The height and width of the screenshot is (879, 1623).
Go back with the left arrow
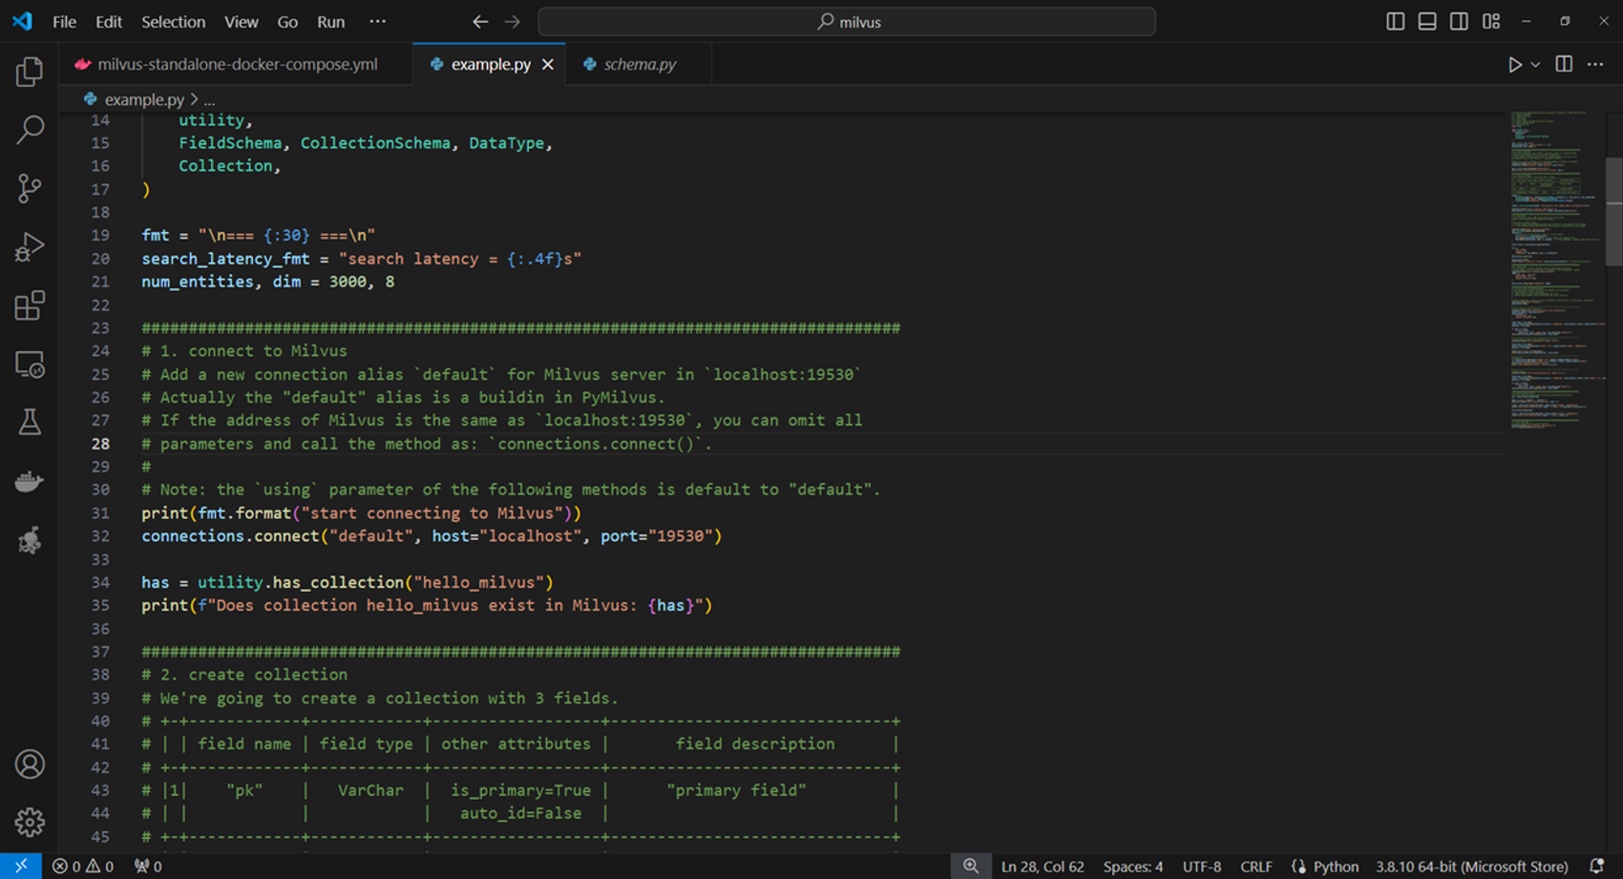tap(480, 21)
